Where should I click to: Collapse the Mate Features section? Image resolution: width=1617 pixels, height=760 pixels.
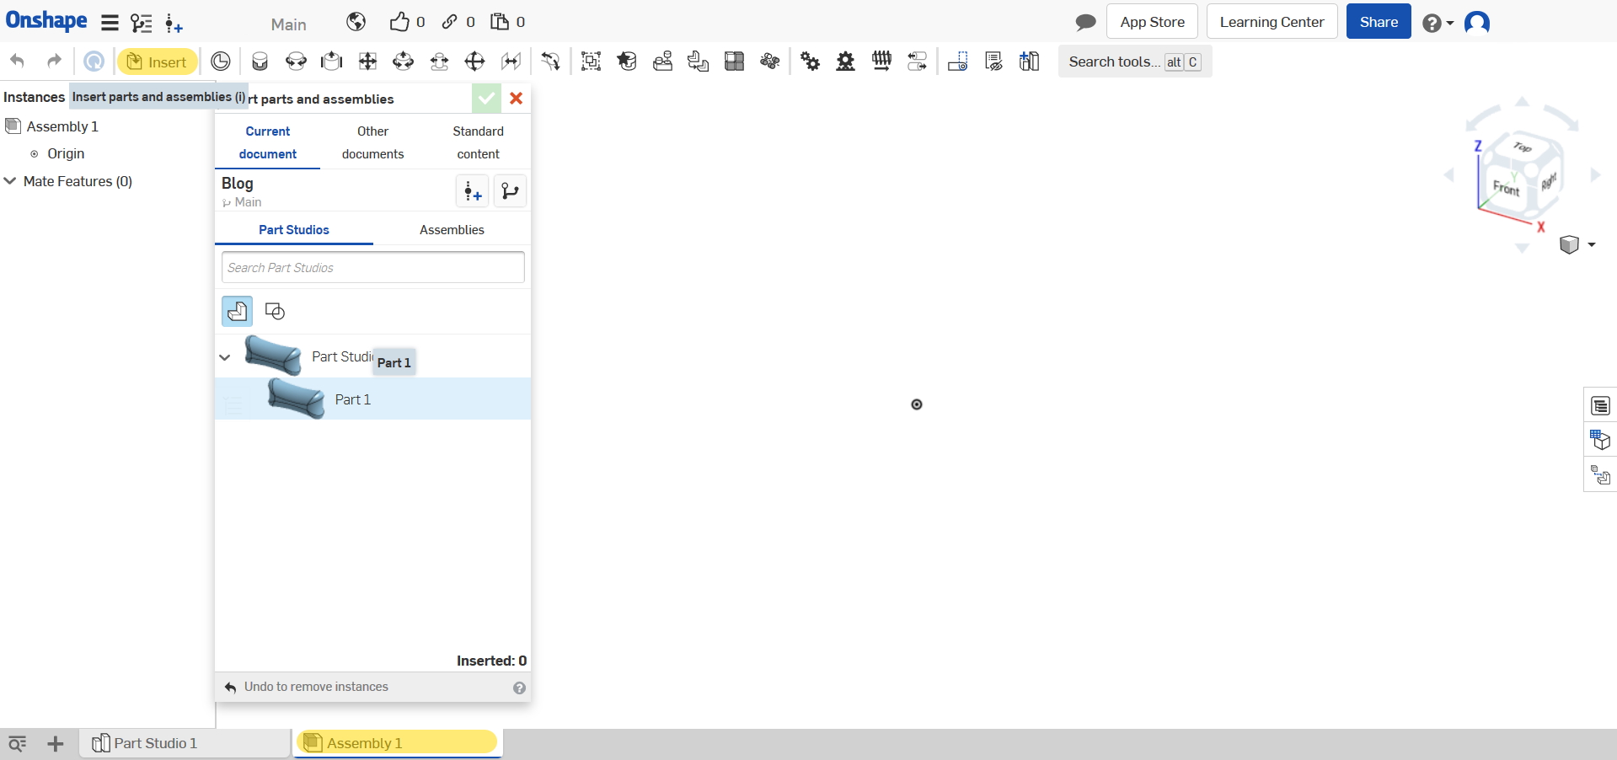pos(11,181)
